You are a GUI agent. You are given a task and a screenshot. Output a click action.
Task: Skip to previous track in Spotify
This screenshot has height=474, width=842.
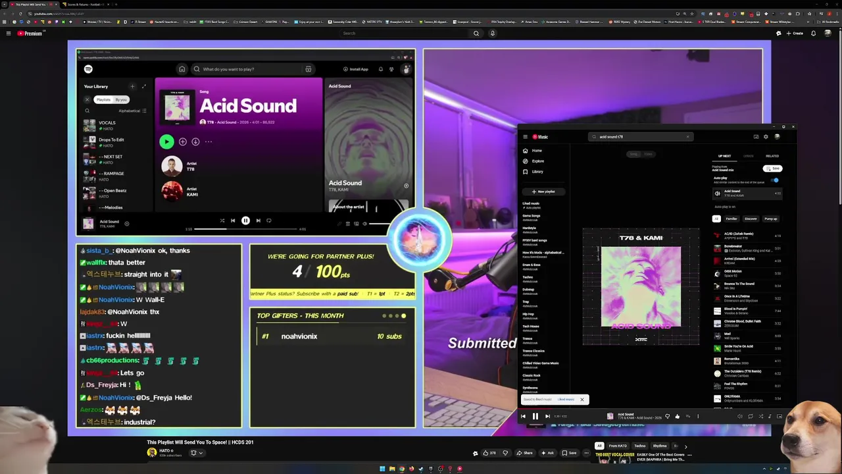(233, 221)
